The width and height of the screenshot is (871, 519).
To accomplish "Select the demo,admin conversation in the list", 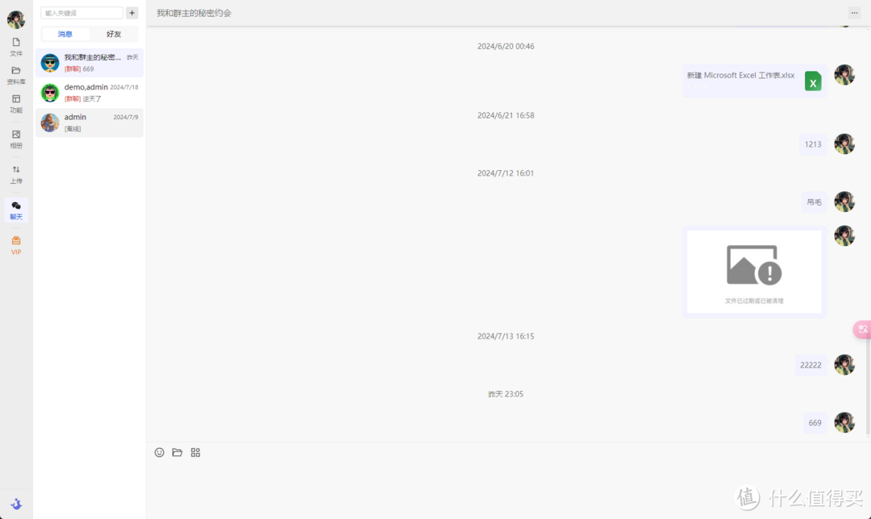I will [x=89, y=92].
